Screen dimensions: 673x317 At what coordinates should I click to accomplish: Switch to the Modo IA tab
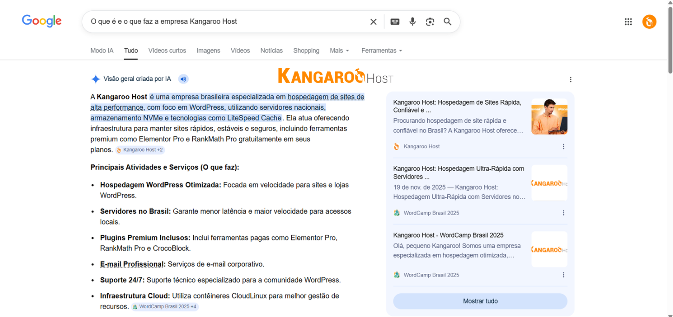pos(102,51)
